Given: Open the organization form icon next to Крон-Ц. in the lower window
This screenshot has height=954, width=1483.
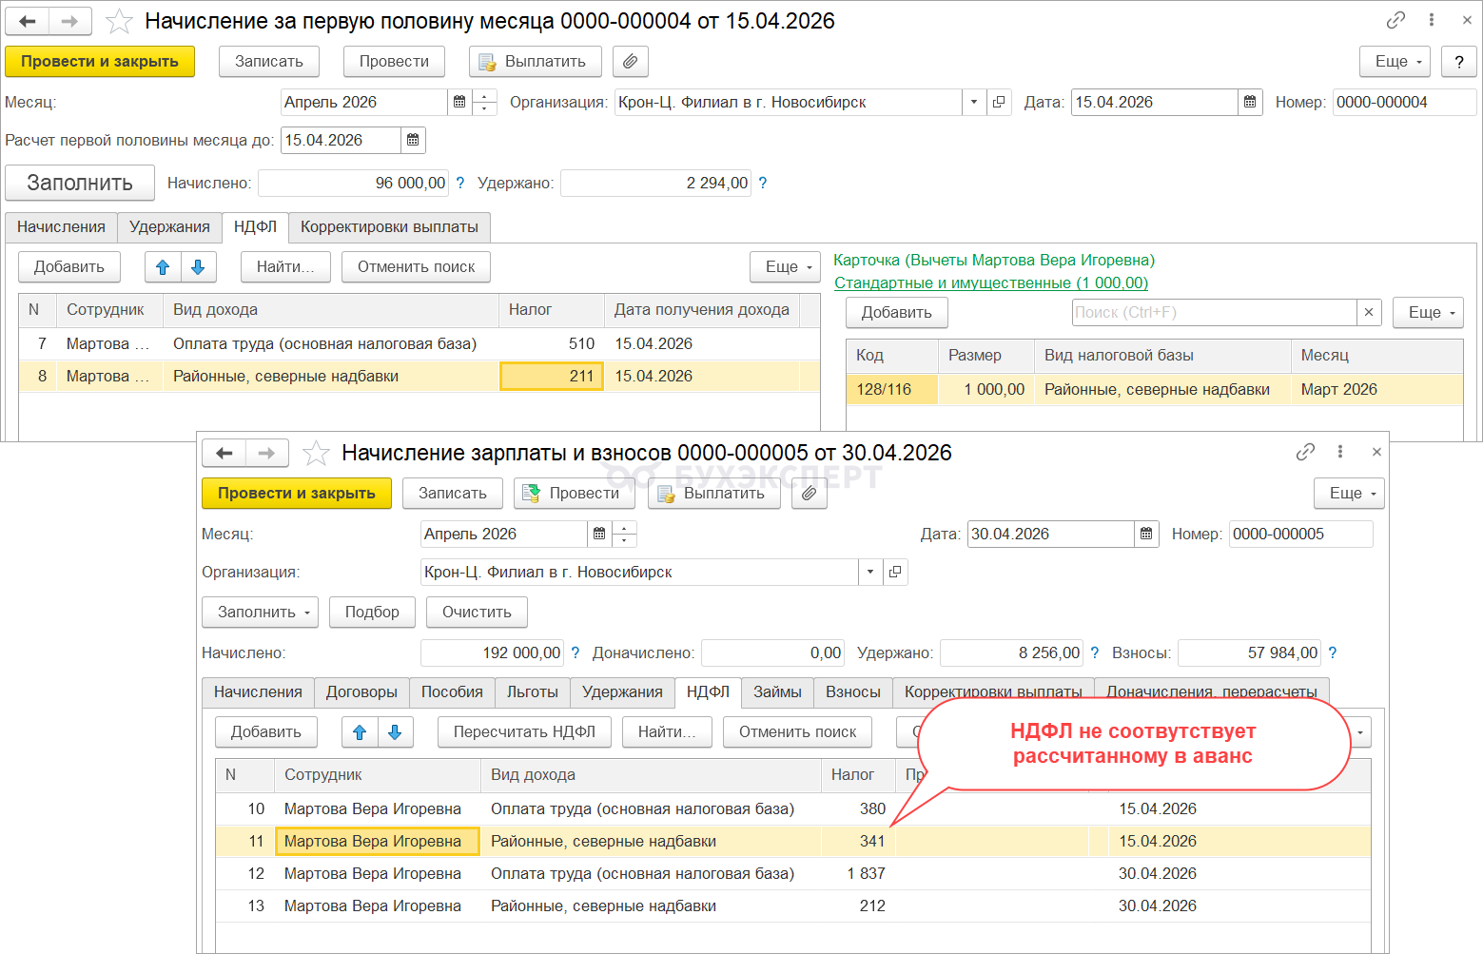Looking at the screenshot, I should tap(895, 572).
